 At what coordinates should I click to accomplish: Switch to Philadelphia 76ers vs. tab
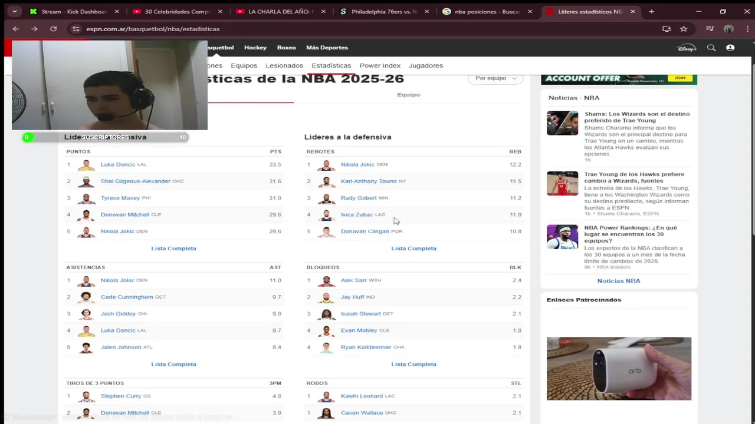click(x=384, y=11)
